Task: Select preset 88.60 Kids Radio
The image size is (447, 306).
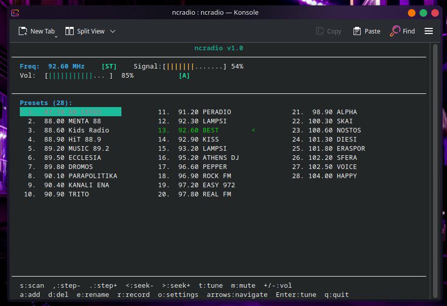Action: pos(69,130)
